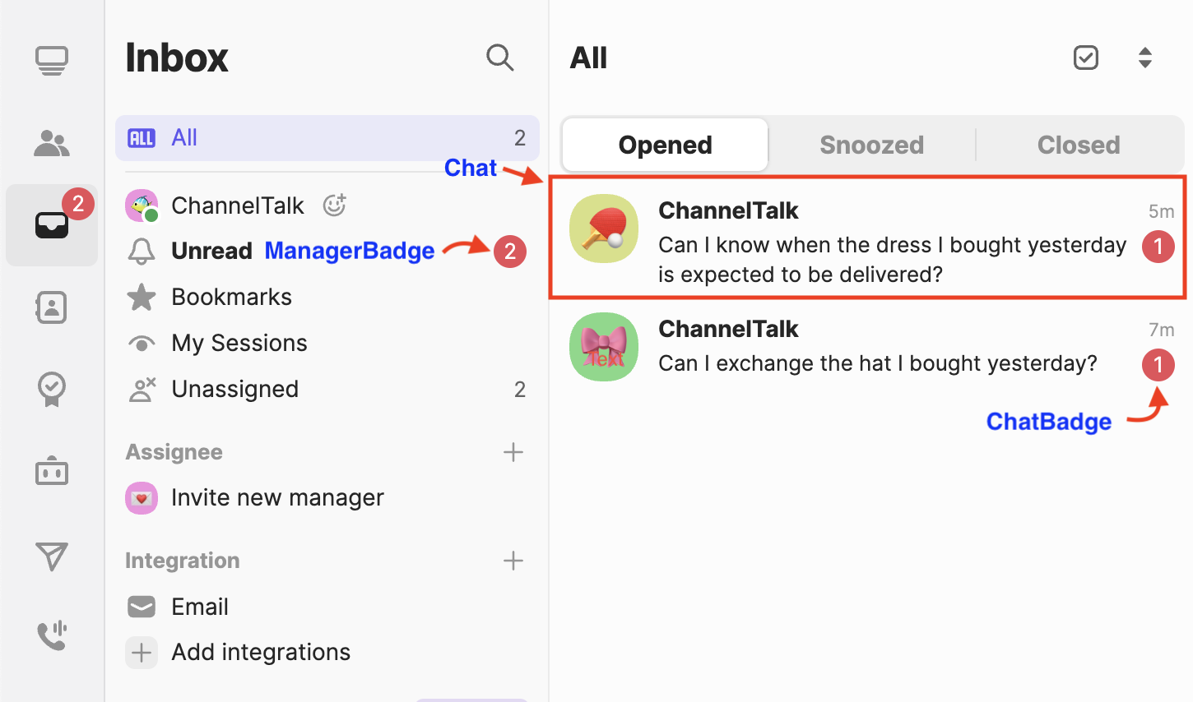Click the count 2 in the All row
This screenshot has height=702, width=1193.
pyautogui.click(x=520, y=138)
